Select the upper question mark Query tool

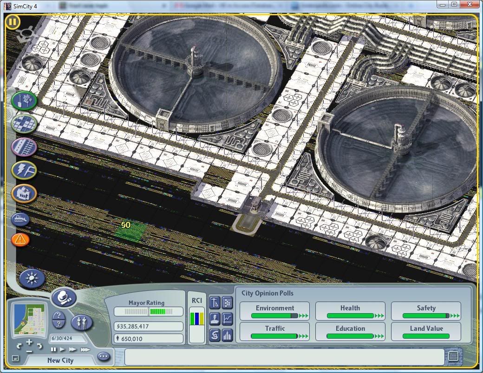[x=59, y=316]
